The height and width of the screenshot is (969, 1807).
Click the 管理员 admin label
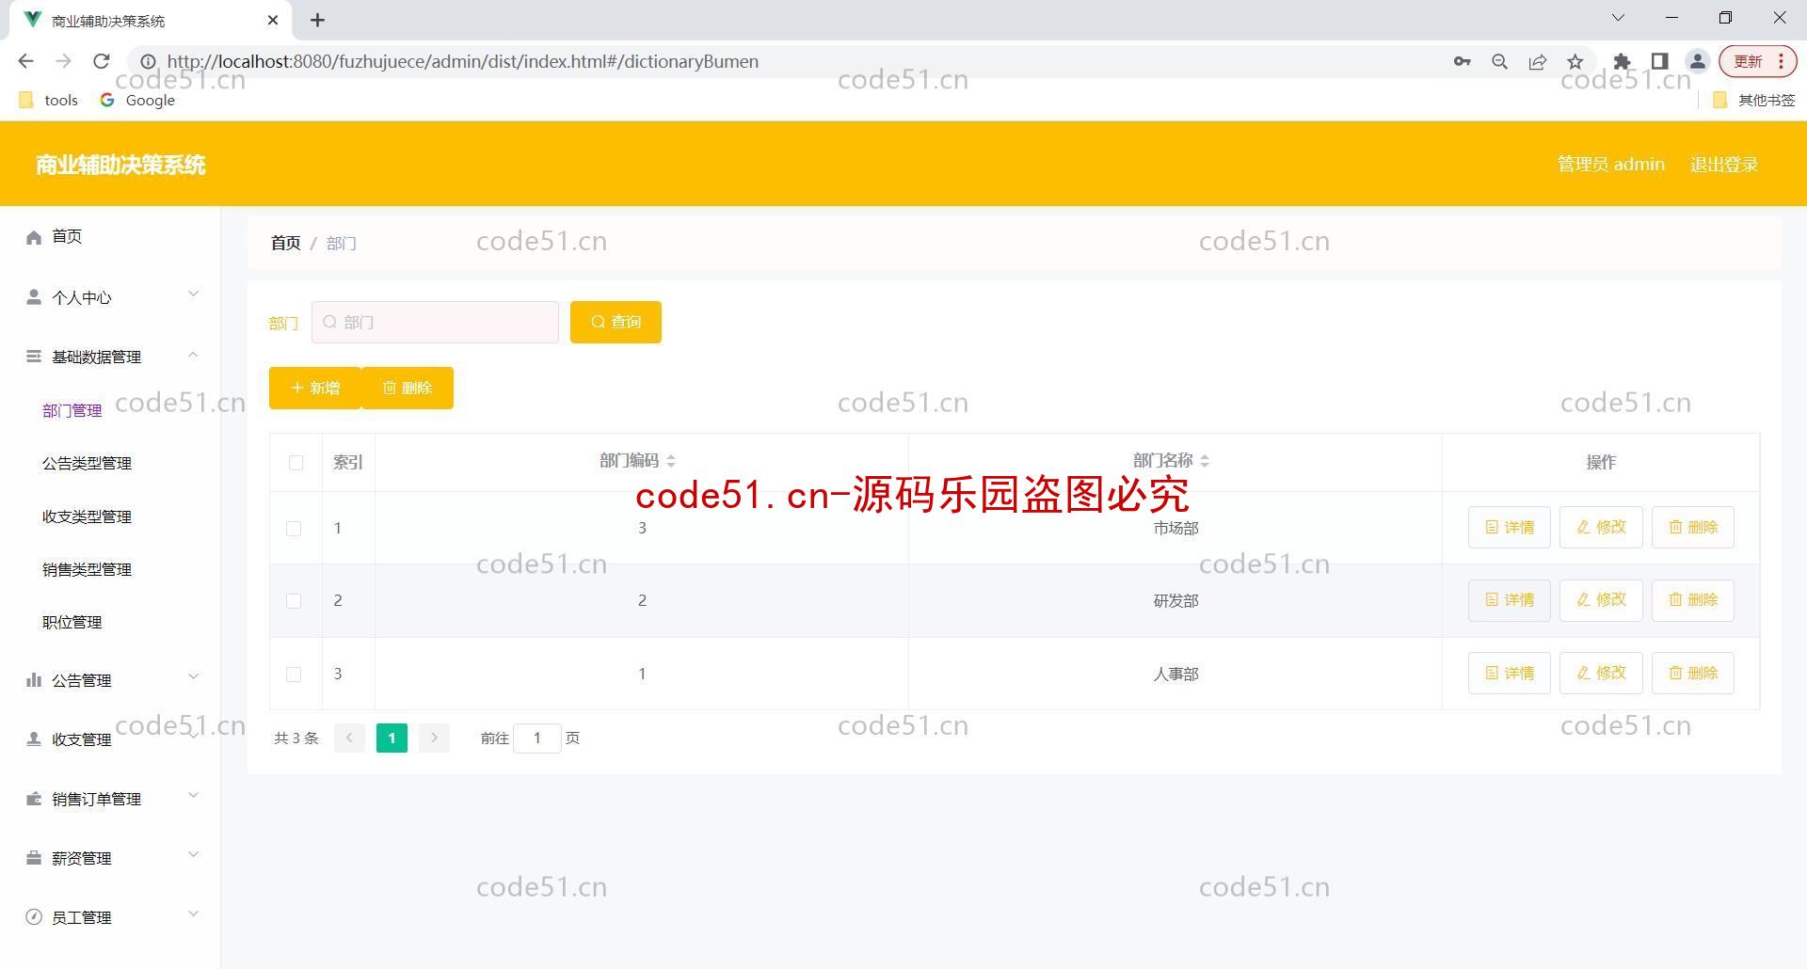pos(1611,165)
